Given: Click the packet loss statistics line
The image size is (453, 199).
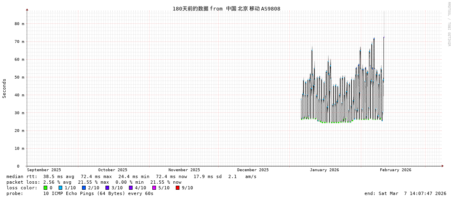Looking at the screenshot, I should [94, 182].
